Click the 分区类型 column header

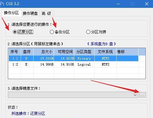[84, 52]
